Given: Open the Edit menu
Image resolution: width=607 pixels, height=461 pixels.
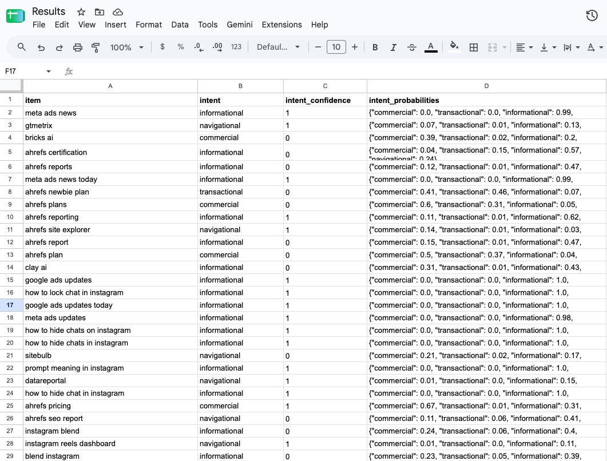Looking at the screenshot, I should [62, 25].
